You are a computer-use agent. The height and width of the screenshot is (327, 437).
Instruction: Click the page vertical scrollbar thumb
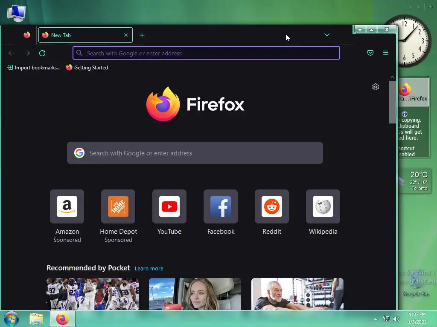[x=392, y=102]
